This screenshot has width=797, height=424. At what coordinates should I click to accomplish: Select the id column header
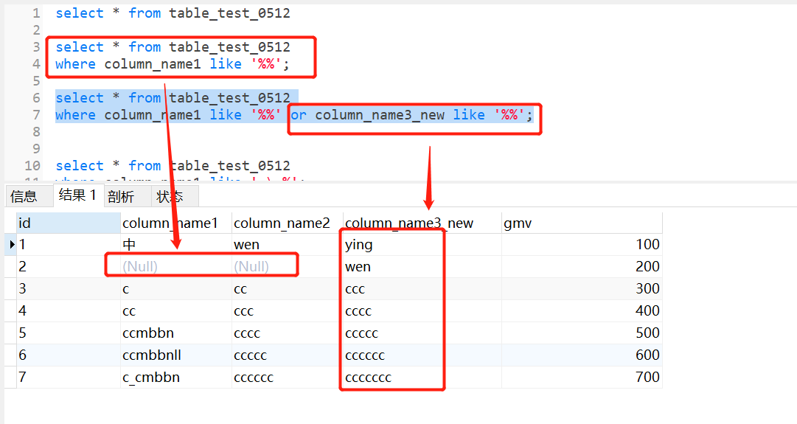[68, 223]
